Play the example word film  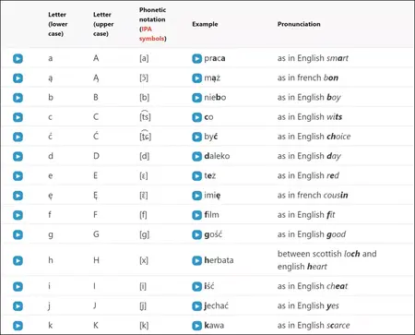click(x=196, y=215)
